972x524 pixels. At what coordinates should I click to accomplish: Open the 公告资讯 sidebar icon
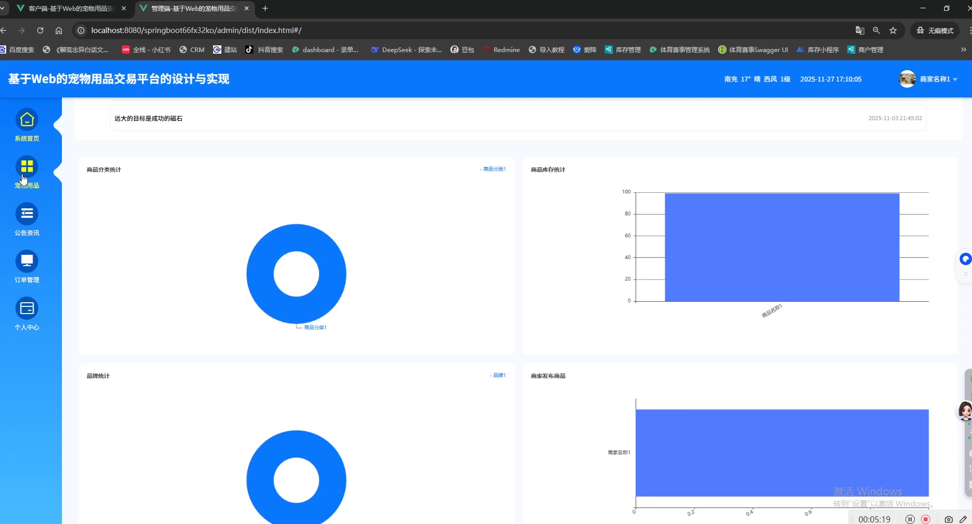coord(27,214)
